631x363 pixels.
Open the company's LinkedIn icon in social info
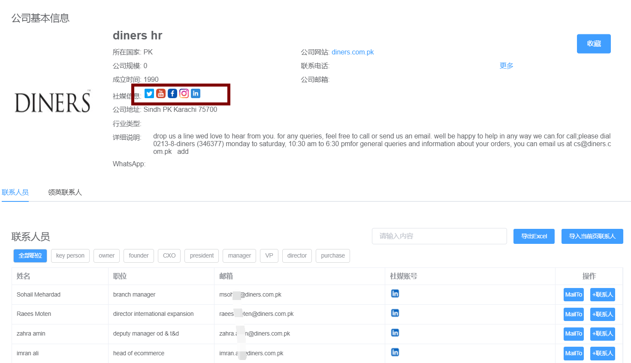[x=196, y=93]
